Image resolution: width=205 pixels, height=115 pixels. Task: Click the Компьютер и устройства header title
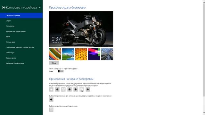21,8
